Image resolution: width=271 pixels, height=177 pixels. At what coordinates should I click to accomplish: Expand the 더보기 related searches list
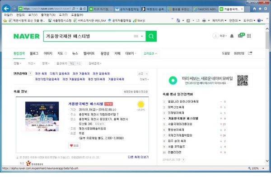coord(144,79)
